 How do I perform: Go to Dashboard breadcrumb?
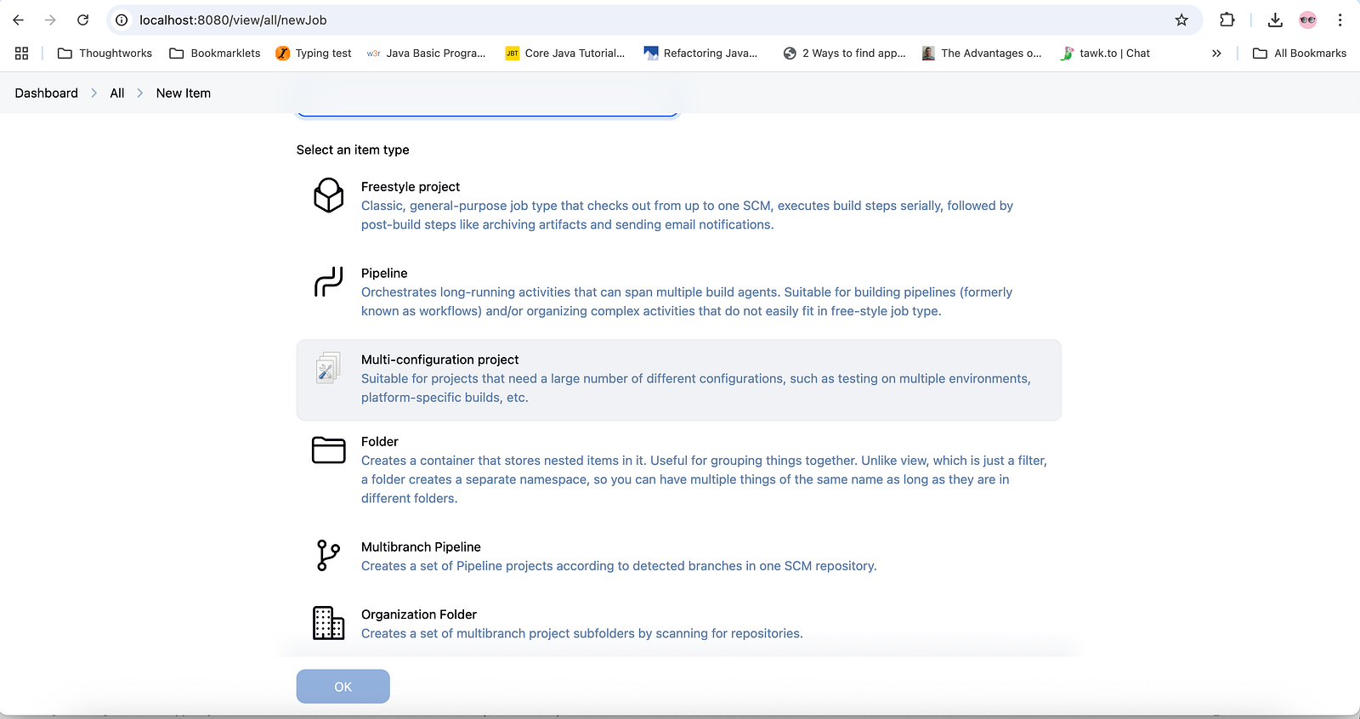pos(47,93)
